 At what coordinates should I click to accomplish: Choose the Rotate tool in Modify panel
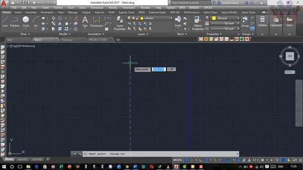point(60,18)
